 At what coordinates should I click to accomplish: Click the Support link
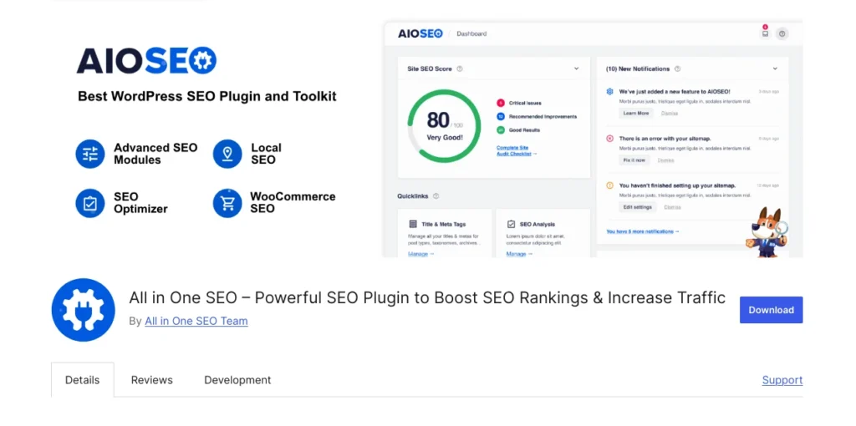[782, 380]
